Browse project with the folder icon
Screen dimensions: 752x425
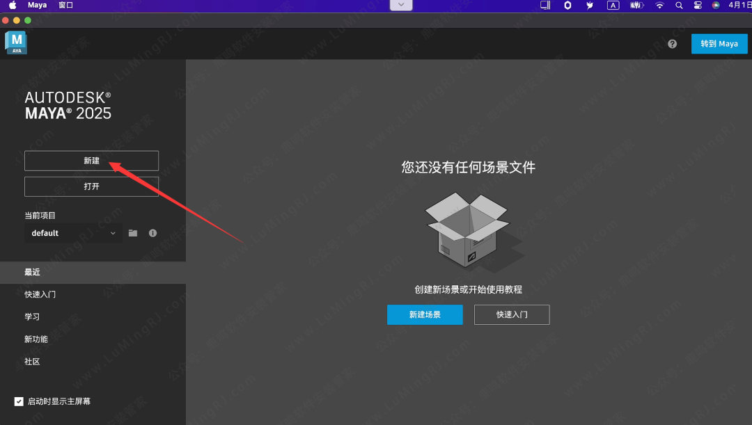coord(132,233)
